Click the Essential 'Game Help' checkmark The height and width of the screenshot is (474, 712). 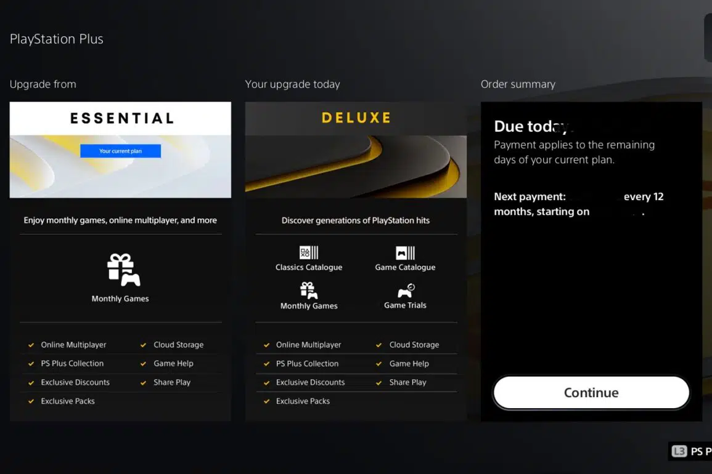pyautogui.click(x=143, y=364)
